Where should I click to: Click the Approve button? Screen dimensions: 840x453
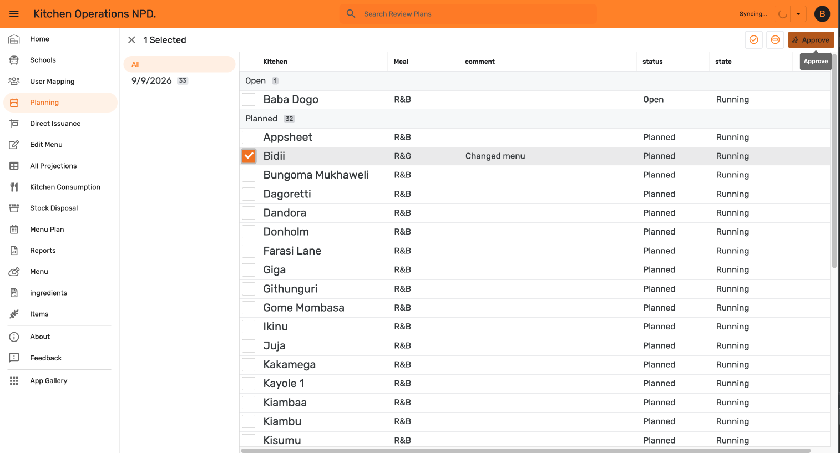(811, 40)
